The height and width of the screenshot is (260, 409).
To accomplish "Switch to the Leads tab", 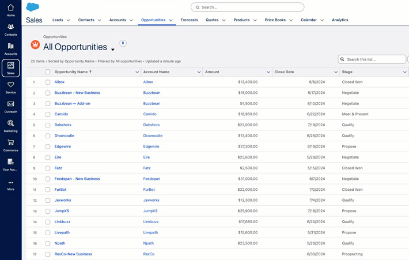I will [58, 20].
